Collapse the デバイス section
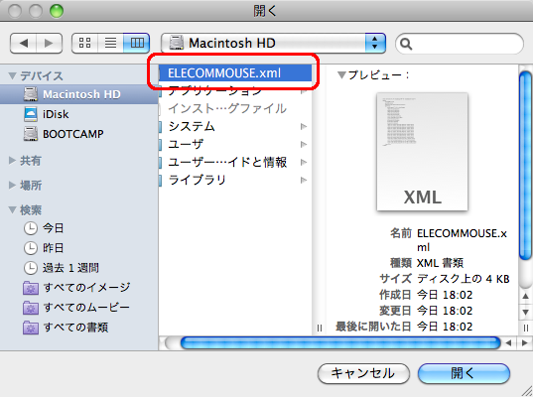The width and height of the screenshot is (533, 397). 13,75
